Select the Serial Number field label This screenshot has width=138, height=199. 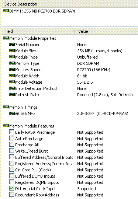click(x=27, y=45)
